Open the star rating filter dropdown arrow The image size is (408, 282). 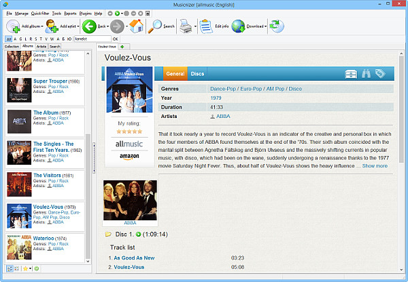[30, 268]
